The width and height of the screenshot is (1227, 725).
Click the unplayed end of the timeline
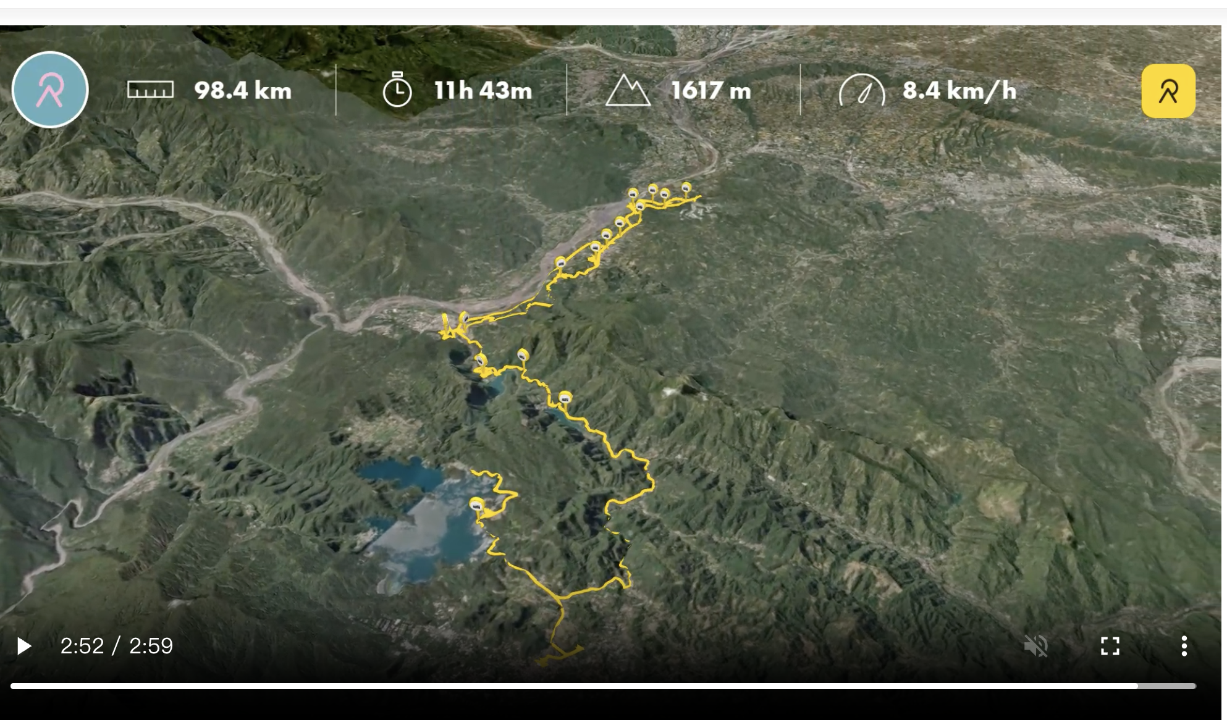tap(1167, 686)
